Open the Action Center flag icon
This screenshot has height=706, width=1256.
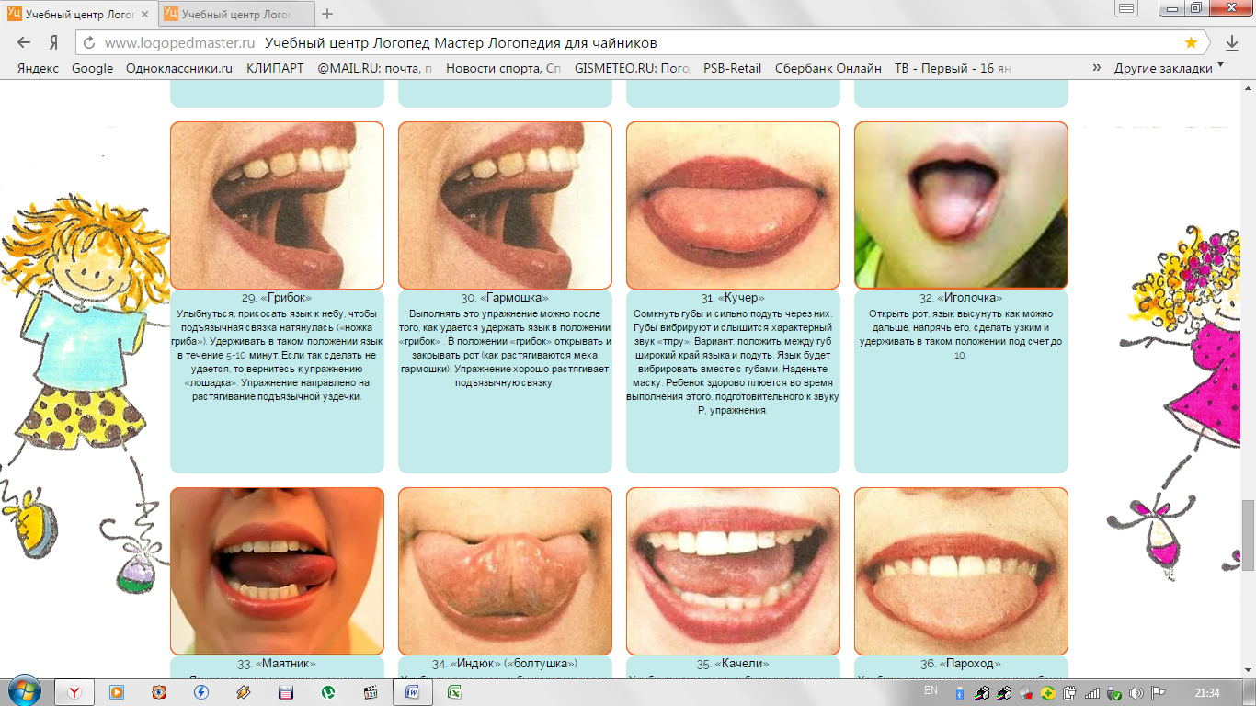pos(1159,692)
